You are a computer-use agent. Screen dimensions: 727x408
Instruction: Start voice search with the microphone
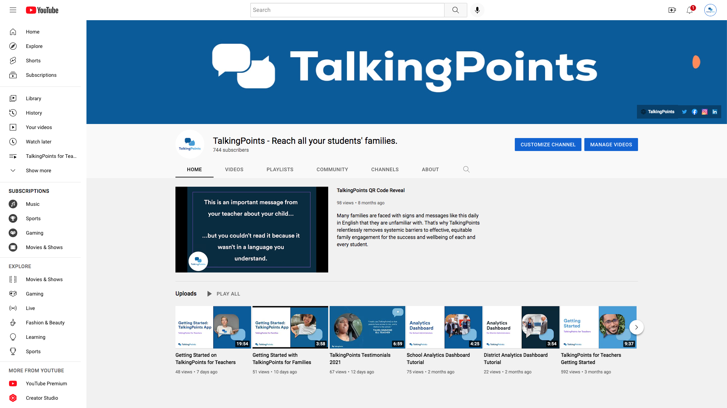pyautogui.click(x=477, y=10)
